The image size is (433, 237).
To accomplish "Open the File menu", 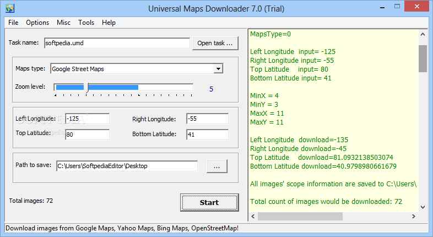I will (x=13, y=23).
